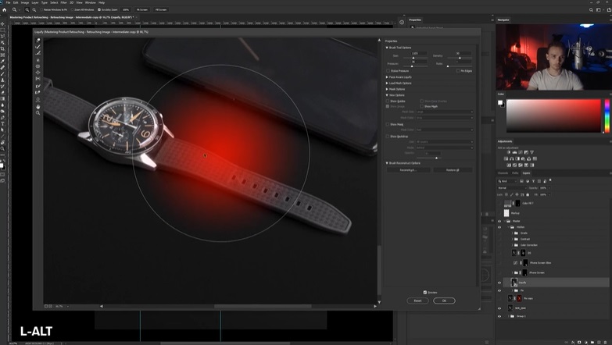Image resolution: width=612 pixels, height=345 pixels.
Task: Switch to the Channels tab
Action: [x=503, y=173]
